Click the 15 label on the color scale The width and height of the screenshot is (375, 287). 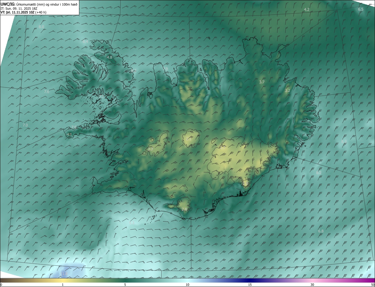click(x=250, y=285)
